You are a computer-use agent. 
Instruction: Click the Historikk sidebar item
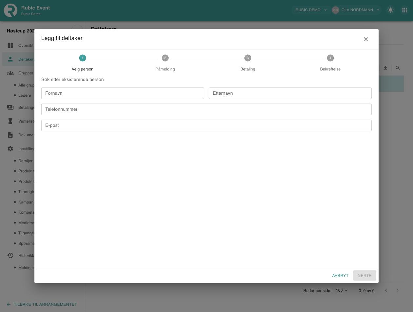tap(26, 255)
